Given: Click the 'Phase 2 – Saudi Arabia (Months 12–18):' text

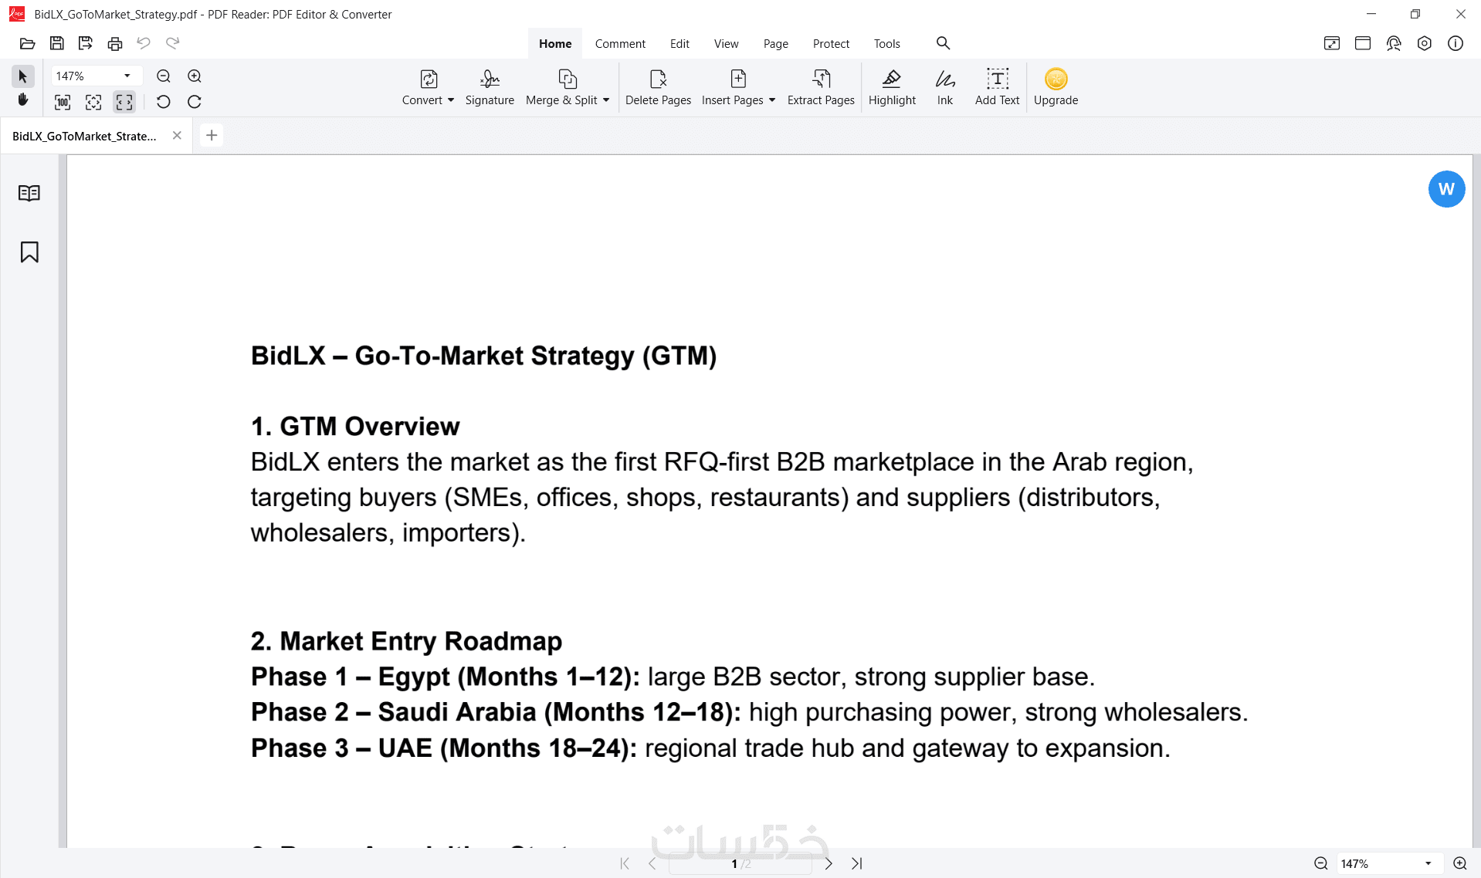Looking at the screenshot, I should [x=496, y=712].
